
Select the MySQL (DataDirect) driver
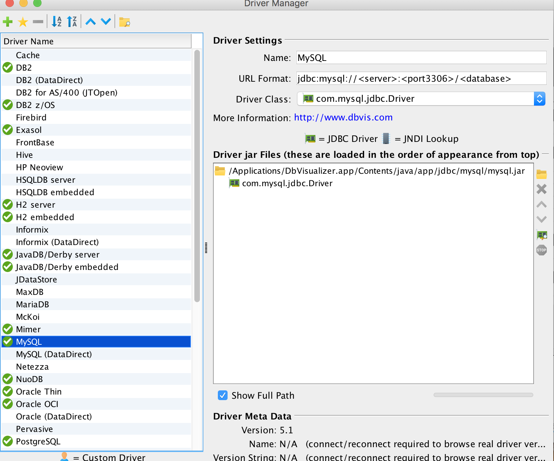(x=96, y=354)
